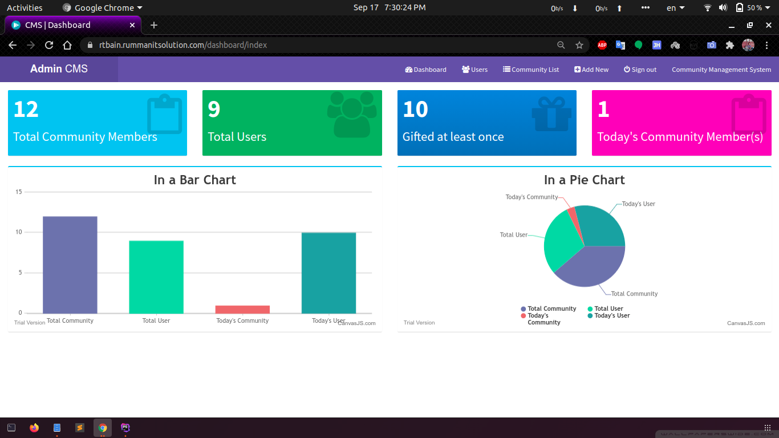Toggle Total Community series in pie legend
Viewport: 779px width, 438px height.
(x=551, y=309)
